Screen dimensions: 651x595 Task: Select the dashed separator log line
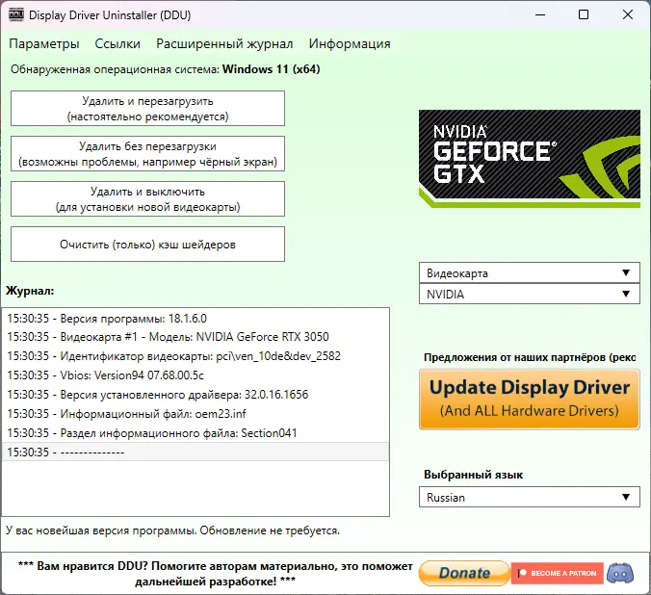195,452
